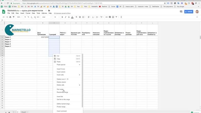
Task: Open the Edit menu
Action: 13,13
